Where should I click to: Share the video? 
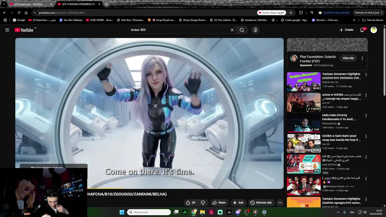pos(219,203)
